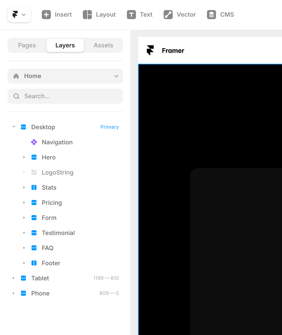This screenshot has height=335, width=282.
Task: Select the Navigation layer name
Action: pyautogui.click(x=57, y=142)
